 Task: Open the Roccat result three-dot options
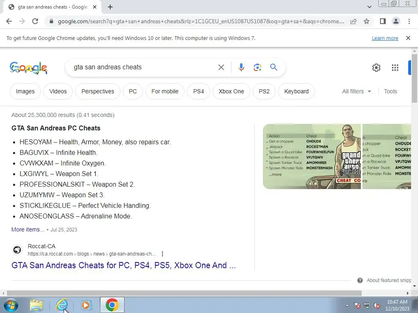pyautogui.click(x=162, y=254)
